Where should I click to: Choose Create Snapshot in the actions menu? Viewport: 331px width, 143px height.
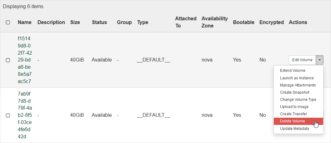point(294,92)
